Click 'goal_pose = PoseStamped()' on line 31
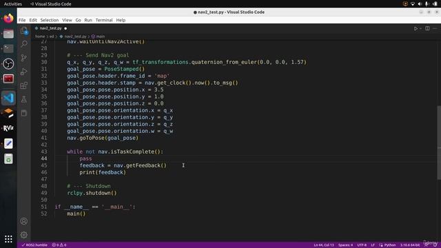The height and width of the screenshot is (248, 441). 105,69
